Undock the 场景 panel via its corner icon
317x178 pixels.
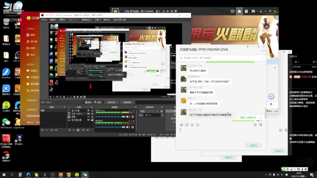tap(64, 107)
